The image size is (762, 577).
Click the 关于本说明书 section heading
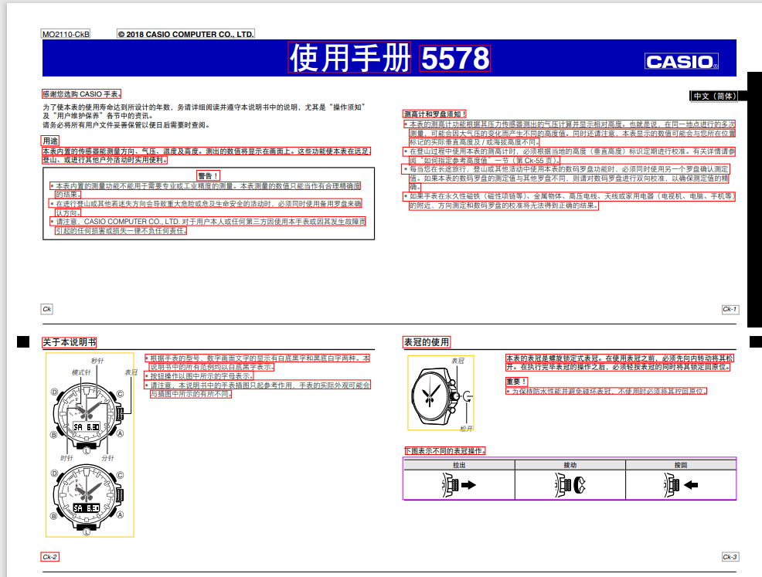69,342
